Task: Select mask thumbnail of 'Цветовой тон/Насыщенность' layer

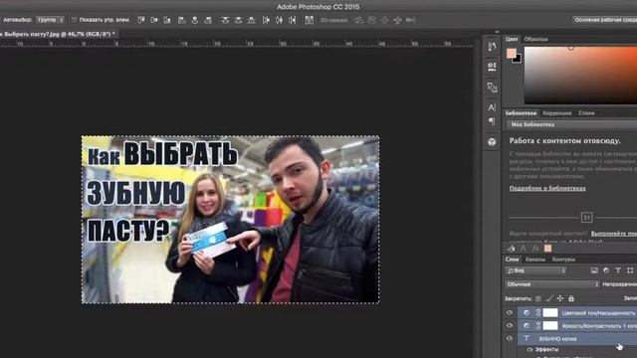Action: (x=550, y=312)
